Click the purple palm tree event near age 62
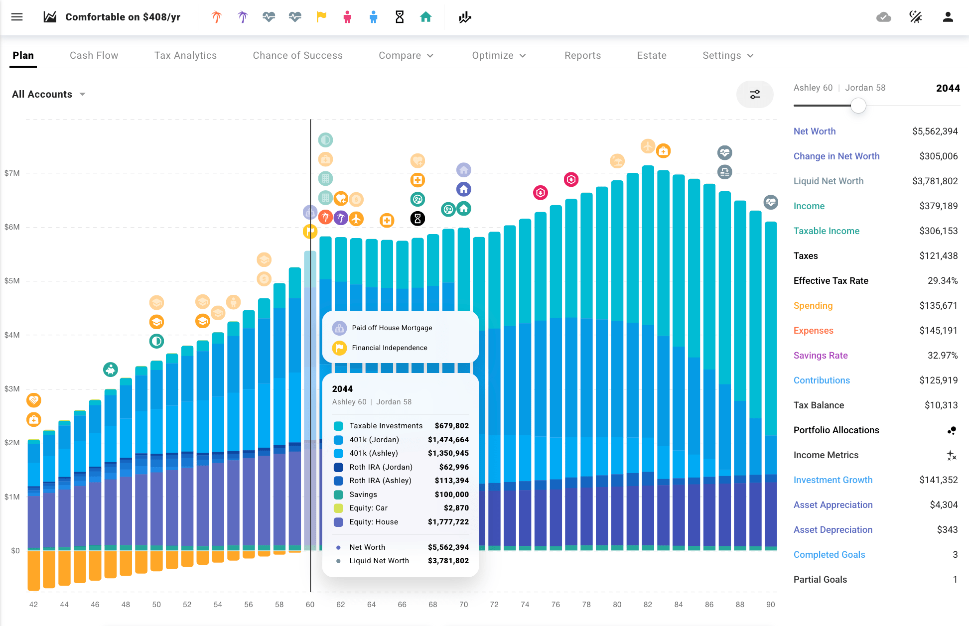This screenshot has width=969, height=626. (341, 218)
